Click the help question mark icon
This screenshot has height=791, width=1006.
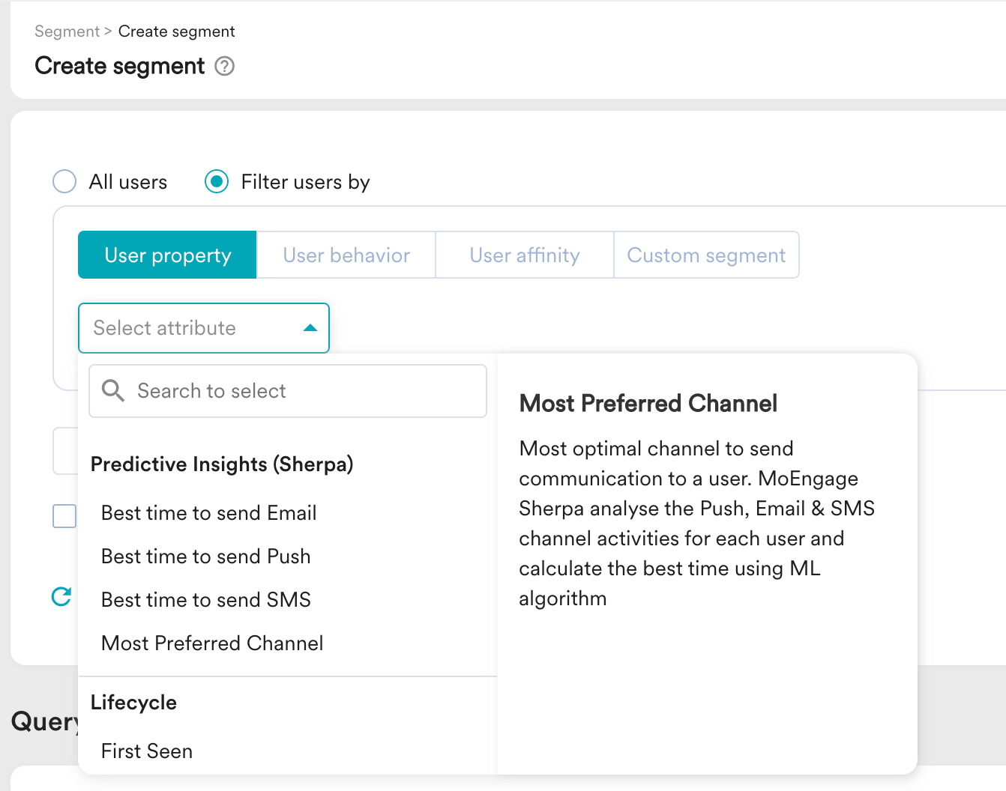click(x=224, y=67)
